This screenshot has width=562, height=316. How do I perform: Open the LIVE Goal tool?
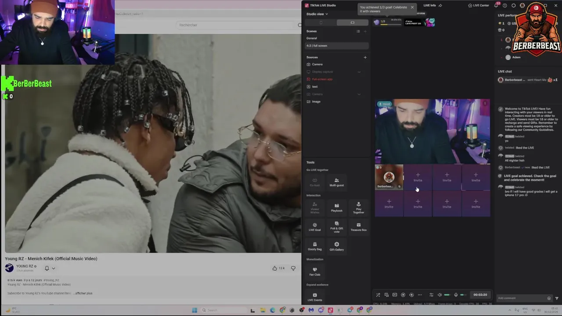pos(315,227)
